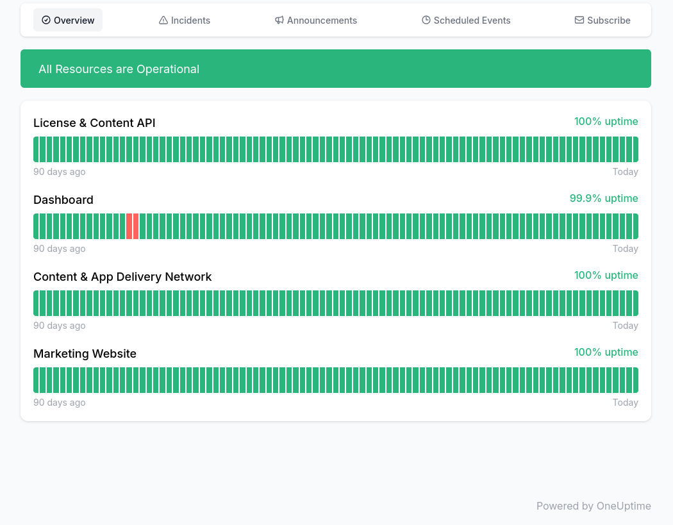Image resolution: width=673 pixels, height=525 pixels.
Task: Go to the Scheduled Events tab
Action: point(466,21)
